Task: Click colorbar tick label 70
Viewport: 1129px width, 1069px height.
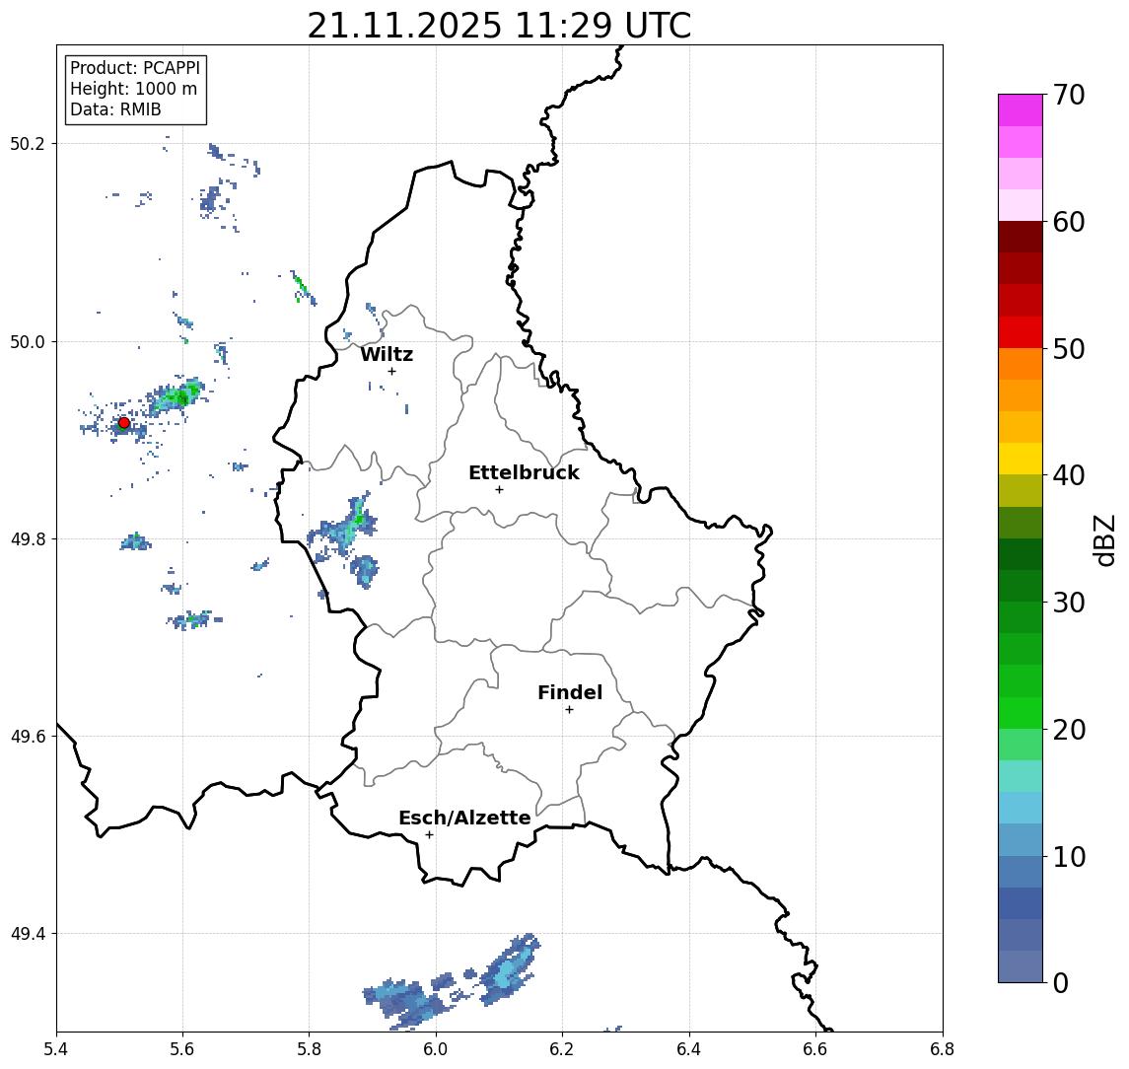Action: [x=1069, y=95]
